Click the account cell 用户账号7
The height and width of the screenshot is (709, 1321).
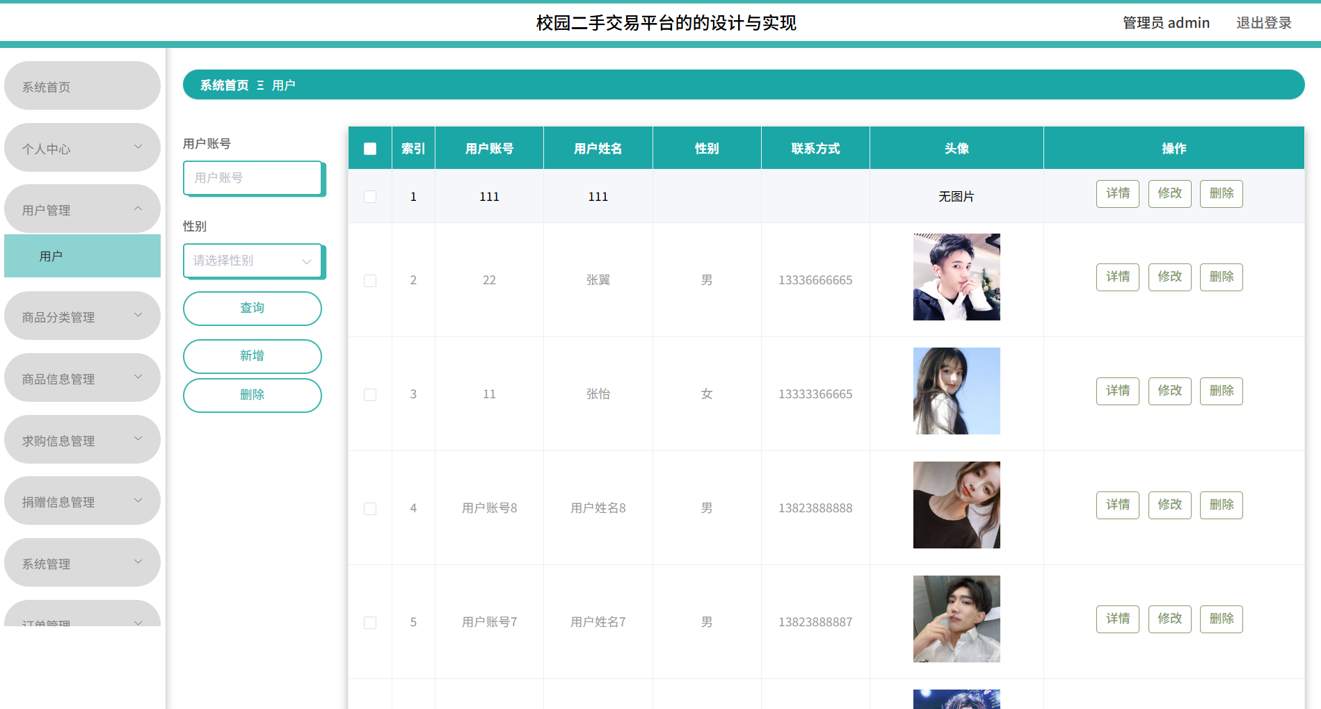pos(490,622)
